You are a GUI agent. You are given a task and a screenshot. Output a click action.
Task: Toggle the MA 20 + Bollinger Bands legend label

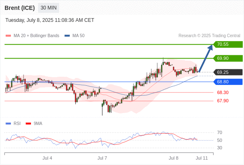coord(36,36)
